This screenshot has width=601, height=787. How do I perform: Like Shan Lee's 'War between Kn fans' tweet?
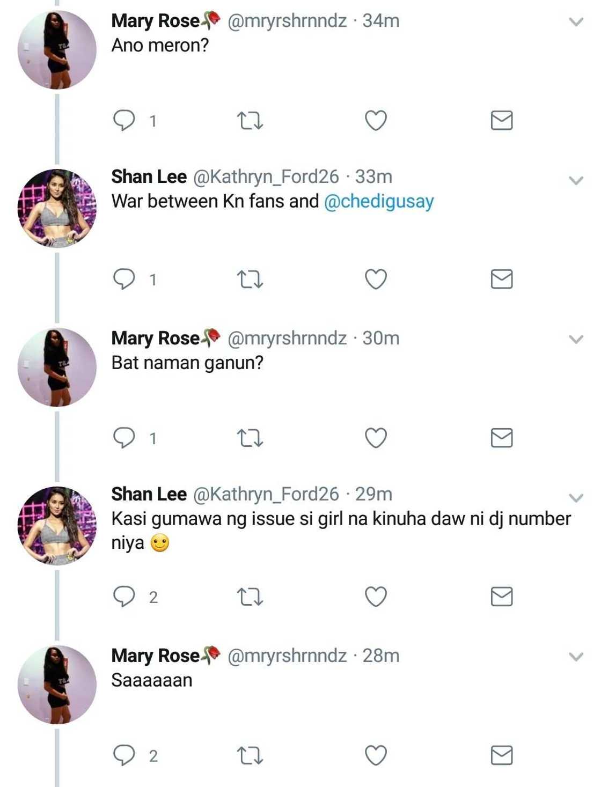[x=376, y=280]
